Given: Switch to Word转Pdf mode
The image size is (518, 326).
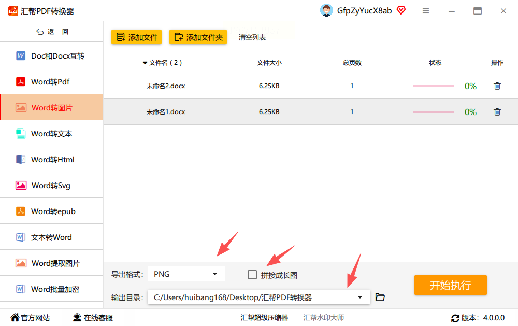Looking at the screenshot, I should click(x=51, y=81).
